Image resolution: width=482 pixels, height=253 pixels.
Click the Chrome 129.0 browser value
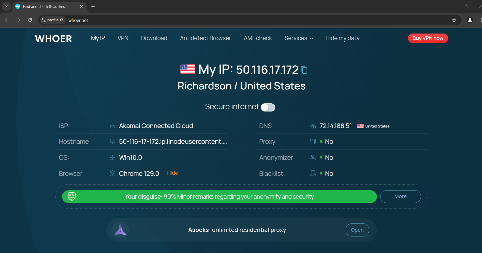[x=139, y=173]
